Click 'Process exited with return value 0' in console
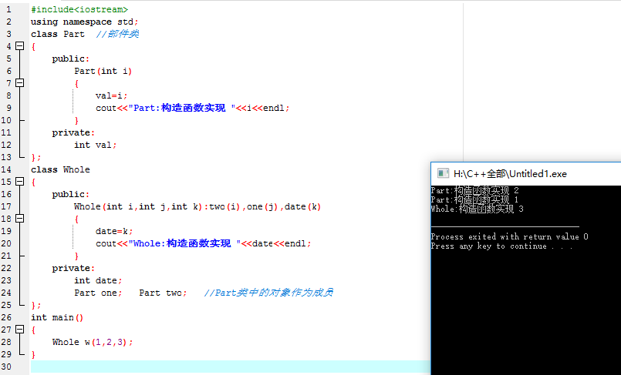The width and height of the screenshot is (621, 375). point(510,236)
